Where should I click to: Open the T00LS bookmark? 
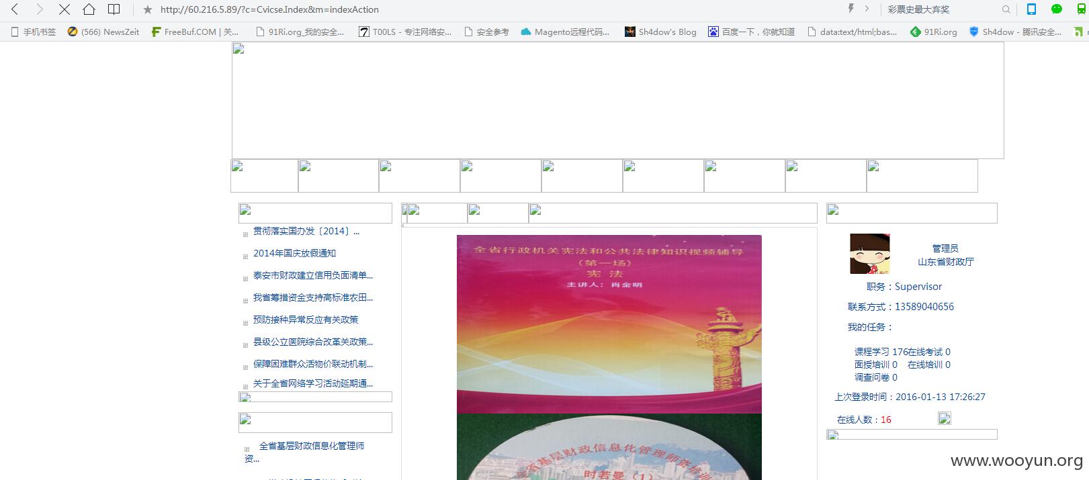(x=405, y=32)
